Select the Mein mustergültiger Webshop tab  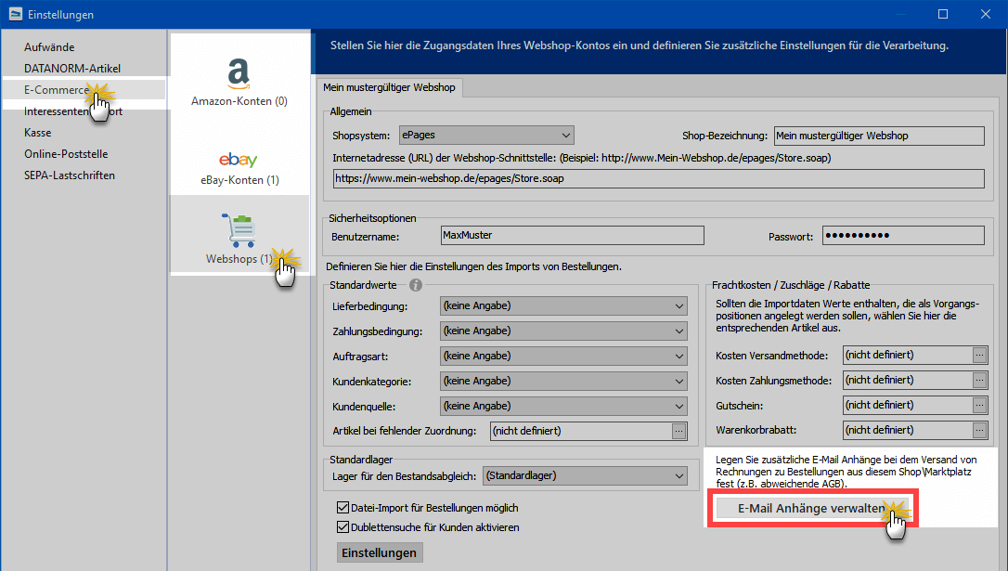point(389,87)
